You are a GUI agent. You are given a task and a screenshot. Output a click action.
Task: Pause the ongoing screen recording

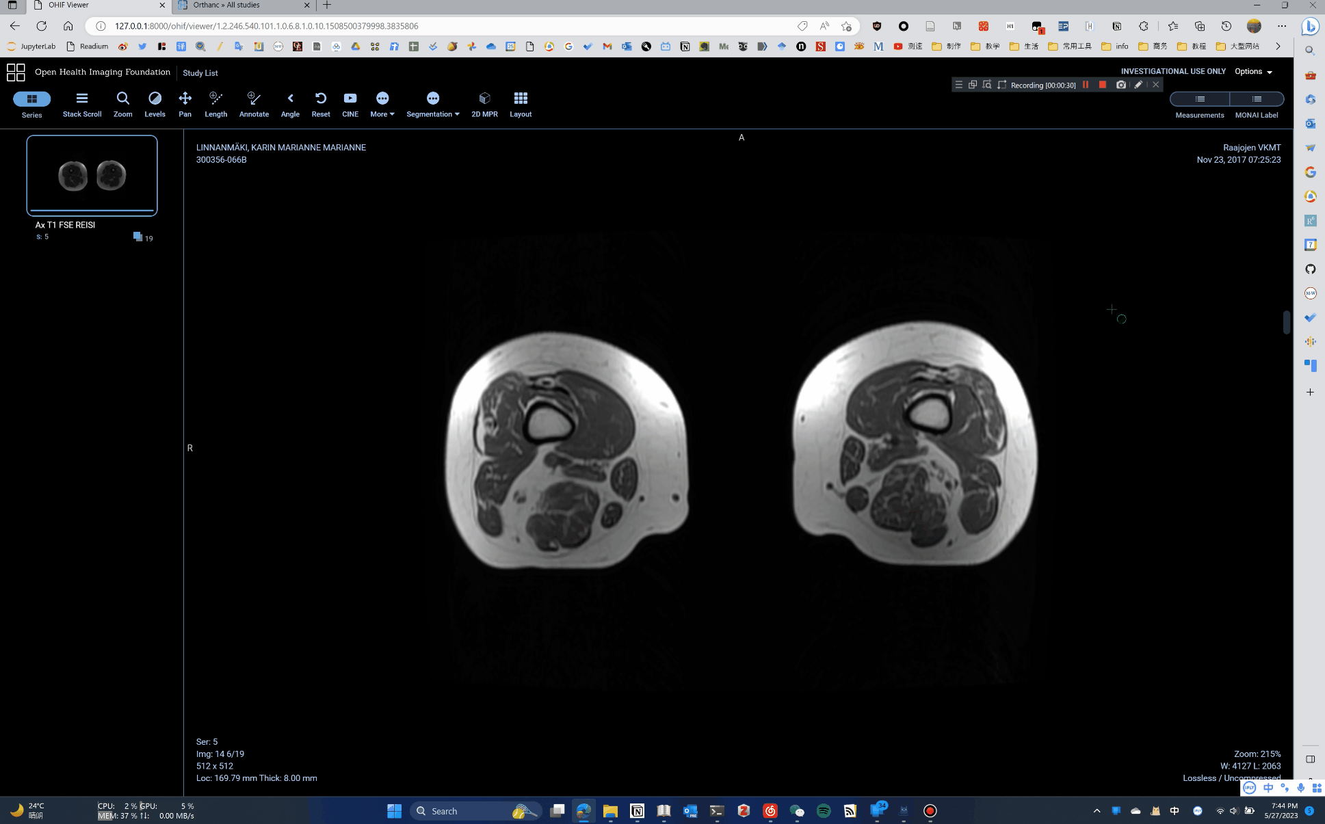click(x=1086, y=84)
